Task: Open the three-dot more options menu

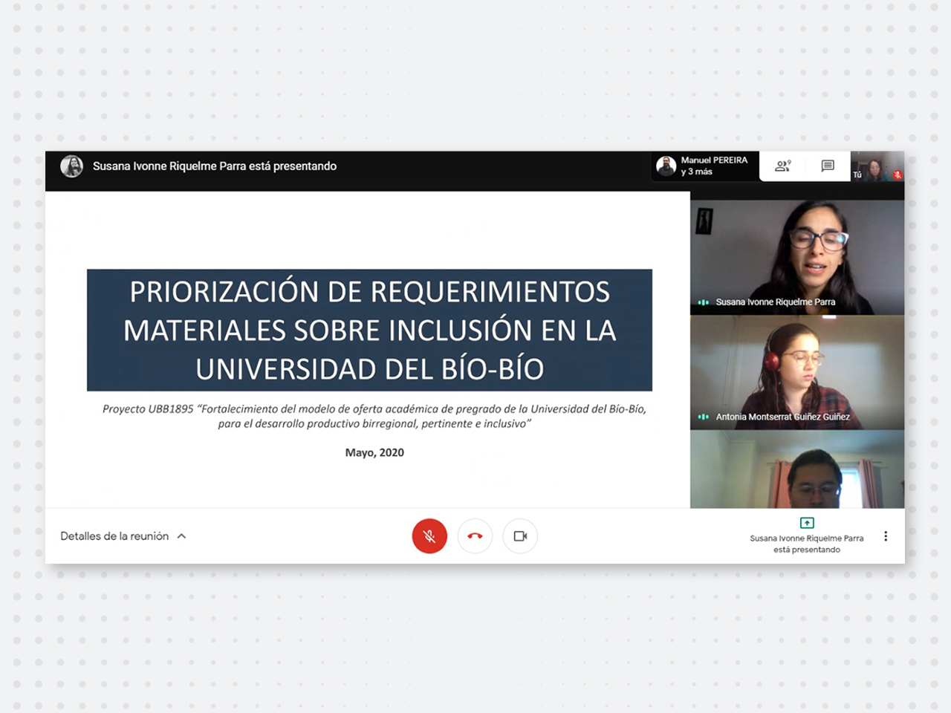Action: pyautogui.click(x=886, y=536)
